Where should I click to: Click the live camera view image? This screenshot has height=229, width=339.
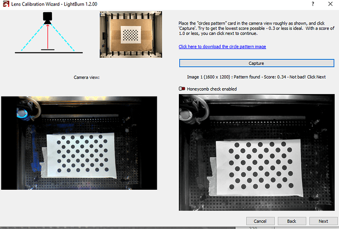tap(79, 143)
